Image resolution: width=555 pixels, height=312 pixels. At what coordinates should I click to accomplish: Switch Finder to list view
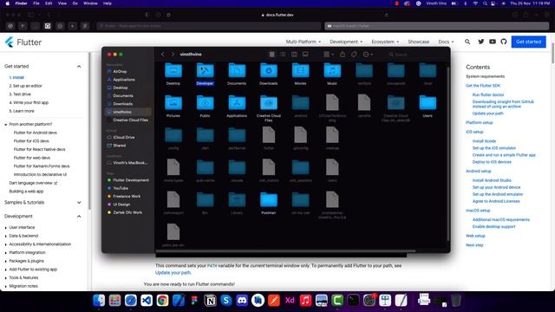click(283, 55)
